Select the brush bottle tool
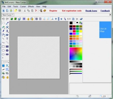Screen dimensions: 113x99 tap(7, 31)
